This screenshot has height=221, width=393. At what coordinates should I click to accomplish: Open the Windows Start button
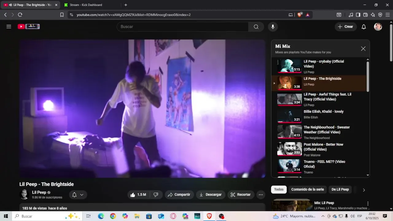(6, 216)
